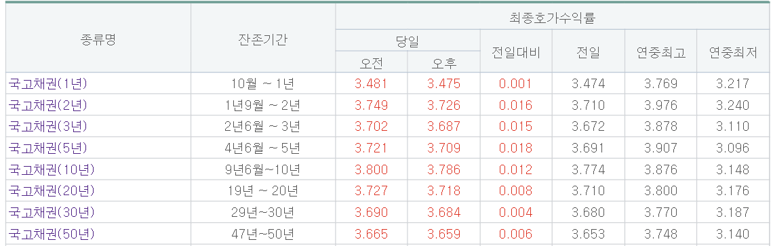This screenshot has height=246, width=773.
Task: Open the 국고채권(50년) link
Action: (x=52, y=234)
